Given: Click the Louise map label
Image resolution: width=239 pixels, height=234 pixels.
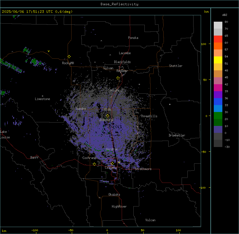Looking at the screenshot, I should (x=5, y=137).
